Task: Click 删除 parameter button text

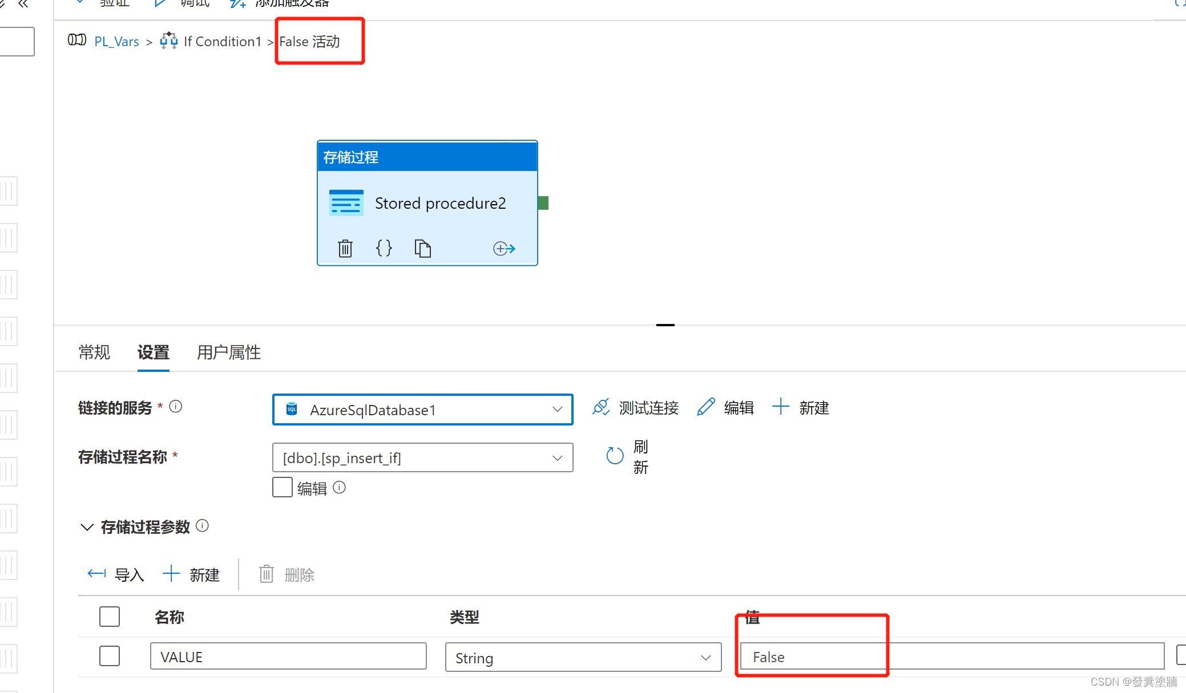Action: pyautogui.click(x=300, y=574)
